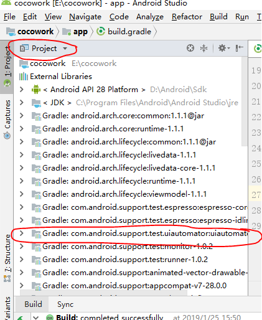262x320 pixels.
Task: Open the View menu
Action: tap(53, 17)
